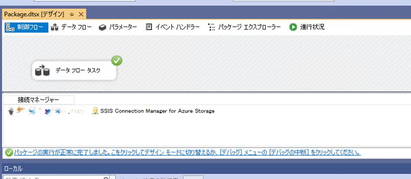Switch to the イベント ハンドラー tab
411x179 pixels.
172,27
